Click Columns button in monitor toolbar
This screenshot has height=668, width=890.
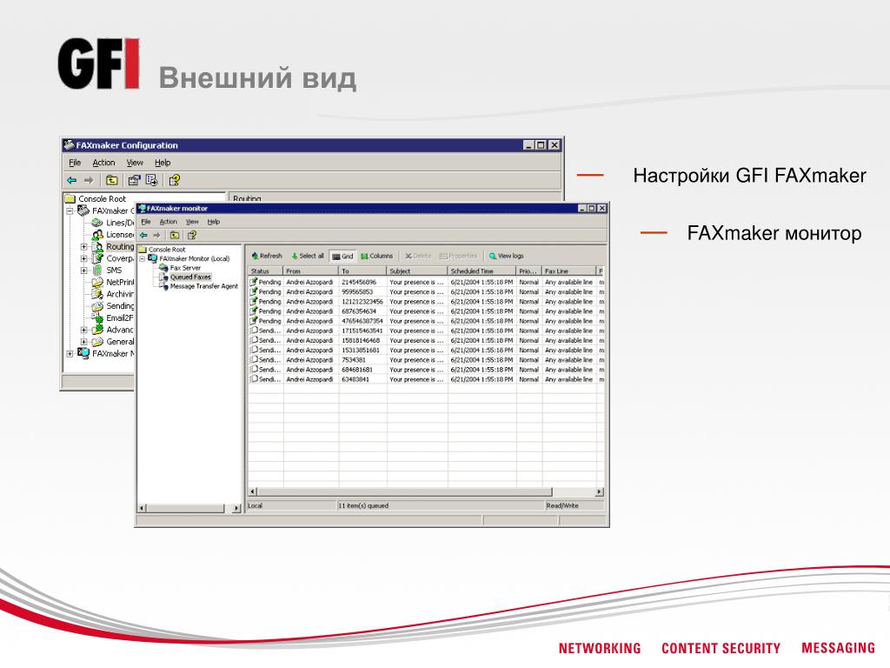click(x=376, y=257)
